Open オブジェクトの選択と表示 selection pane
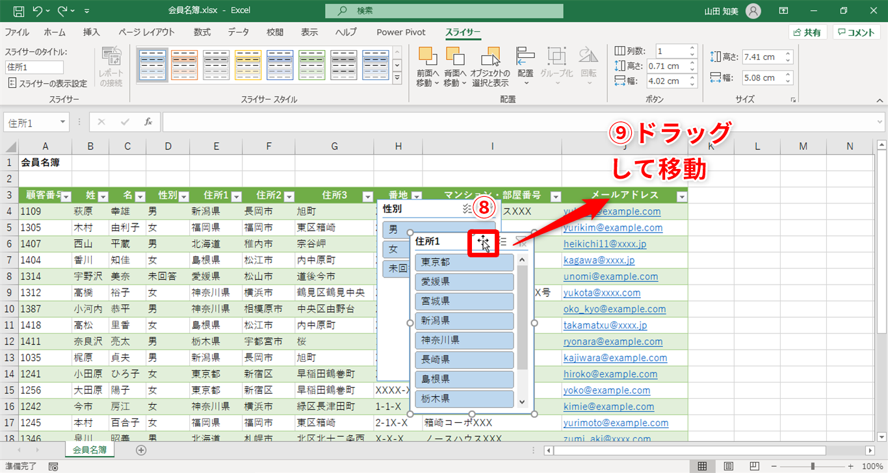 [490, 67]
